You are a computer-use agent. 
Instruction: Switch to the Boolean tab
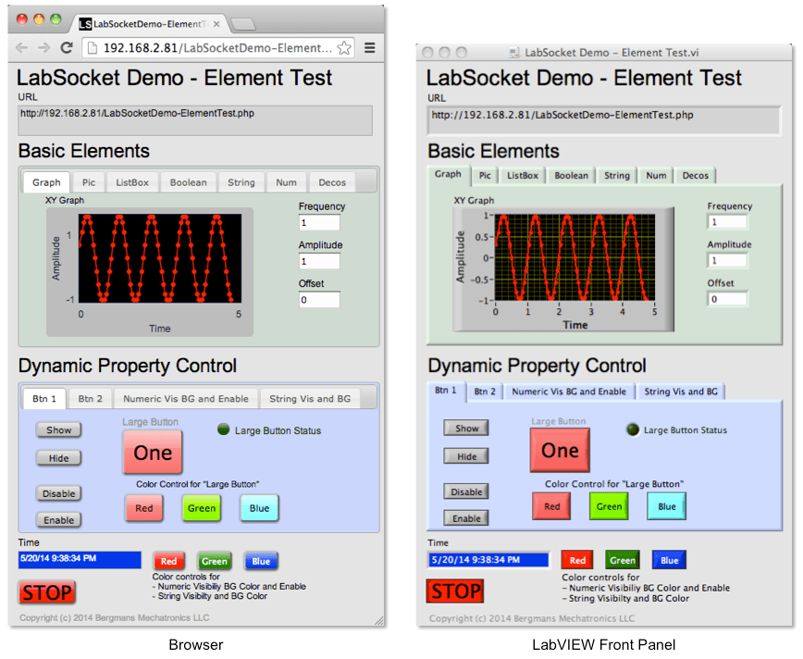point(188,182)
